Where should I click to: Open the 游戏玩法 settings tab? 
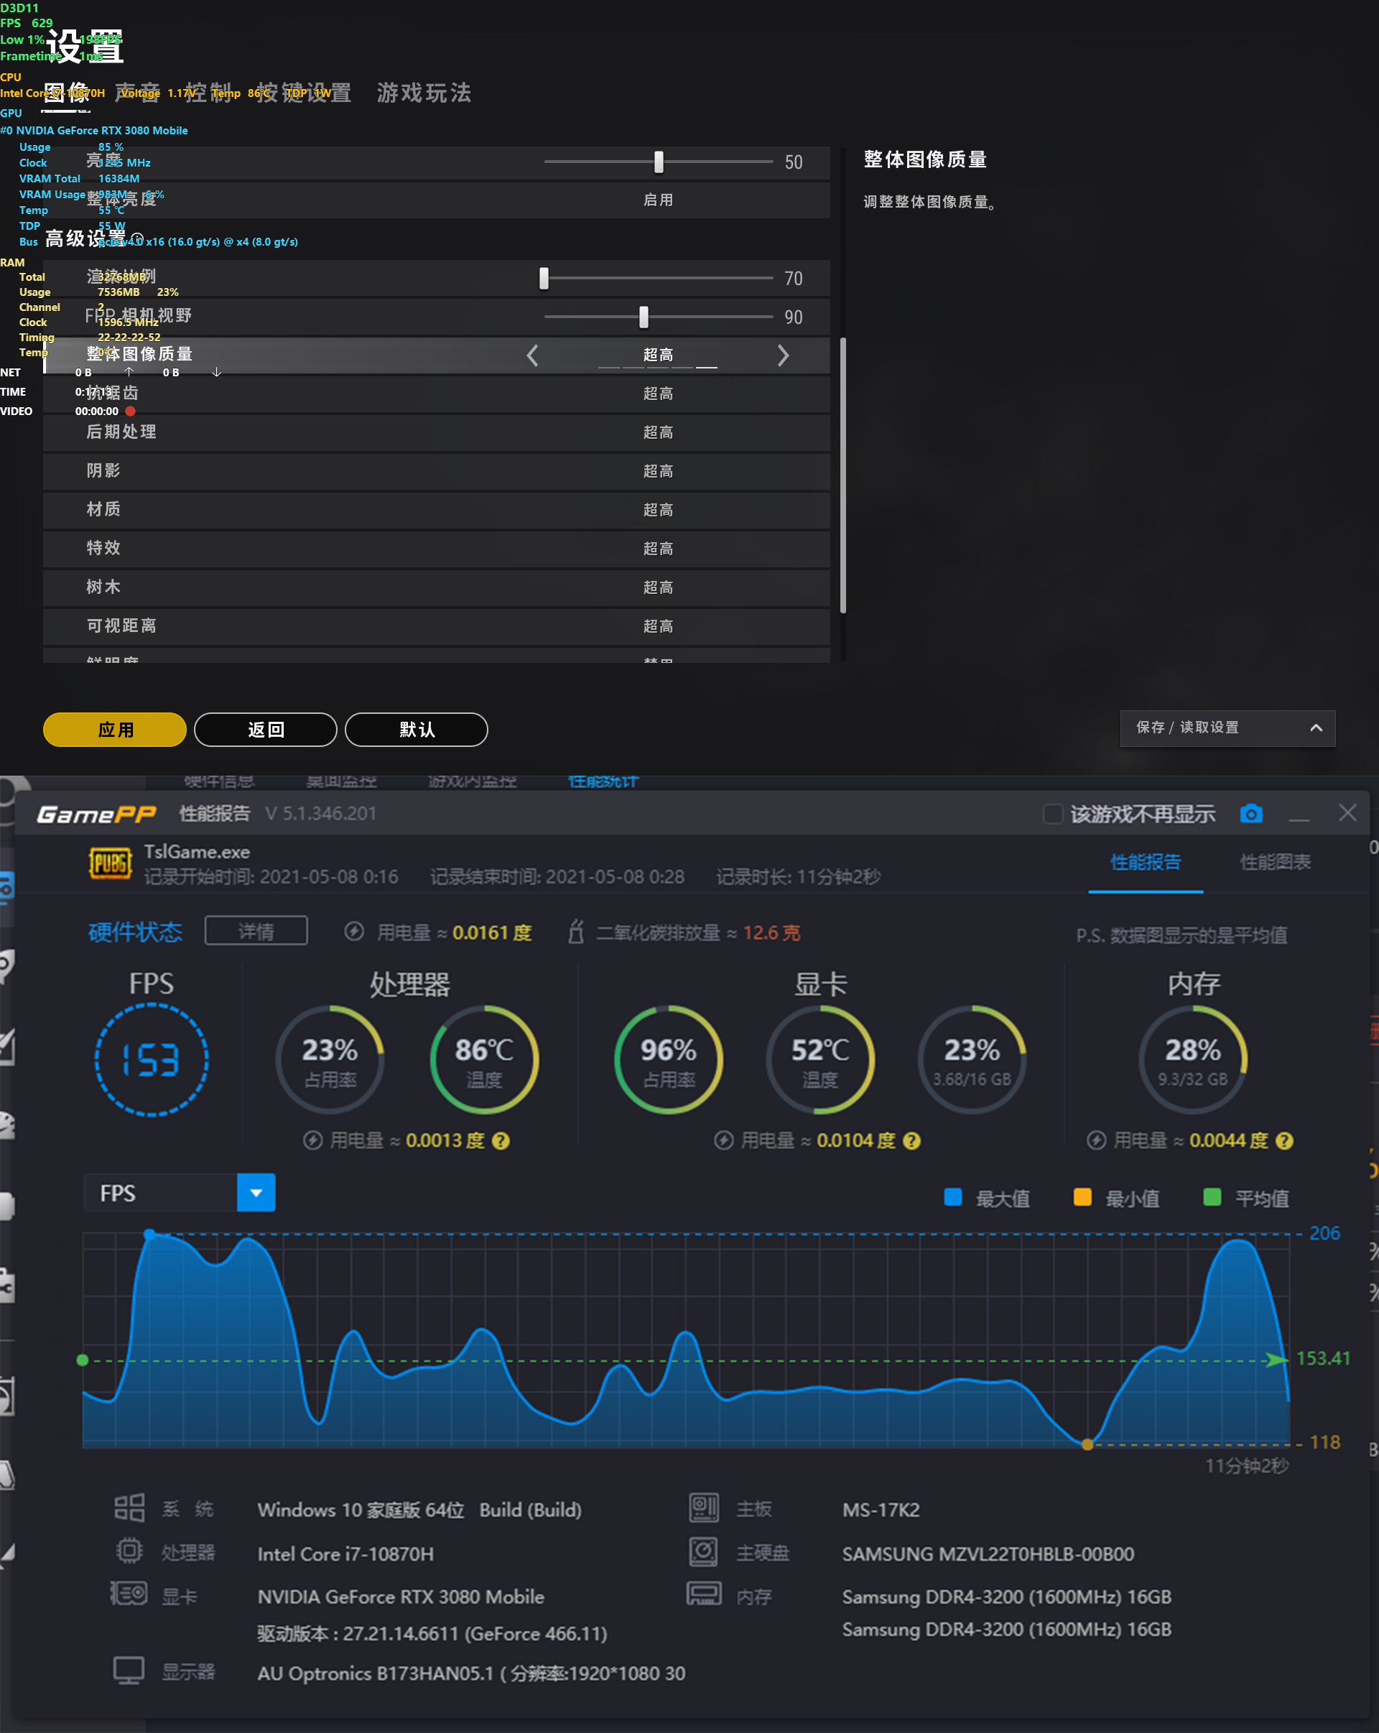424,93
